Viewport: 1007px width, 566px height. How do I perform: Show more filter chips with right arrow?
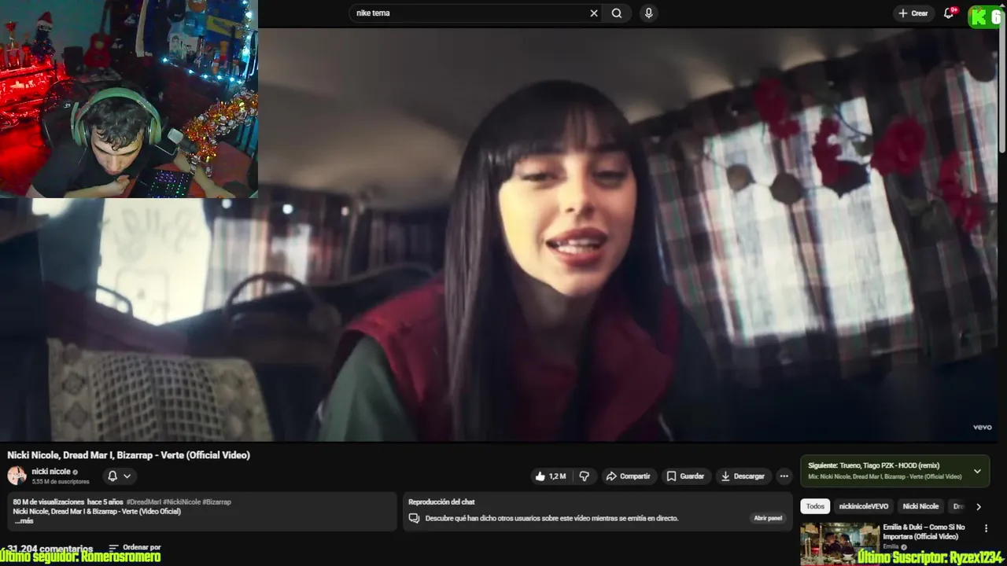pos(979,506)
